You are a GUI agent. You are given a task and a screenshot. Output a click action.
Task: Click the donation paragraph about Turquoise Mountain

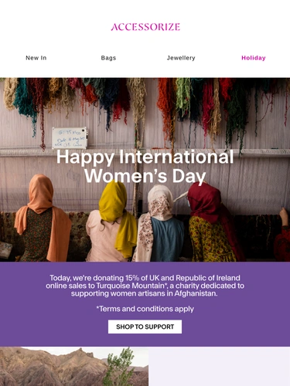[x=145, y=286]
